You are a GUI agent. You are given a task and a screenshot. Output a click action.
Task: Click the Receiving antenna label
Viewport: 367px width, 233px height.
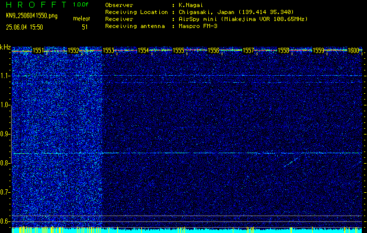135,26
